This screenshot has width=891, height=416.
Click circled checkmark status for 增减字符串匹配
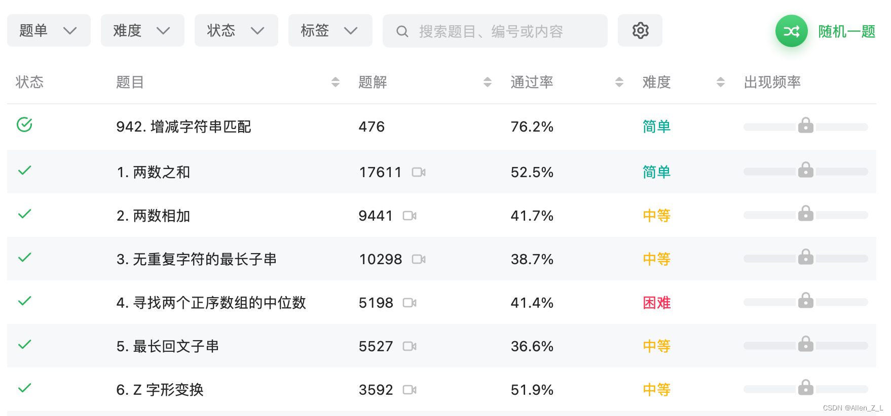point(24,124)
